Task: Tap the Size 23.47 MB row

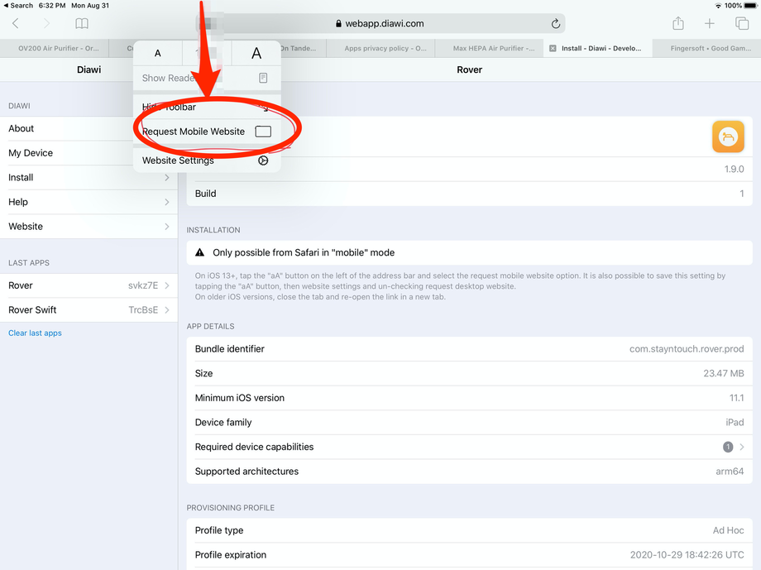Action: (x=469, y=373)
